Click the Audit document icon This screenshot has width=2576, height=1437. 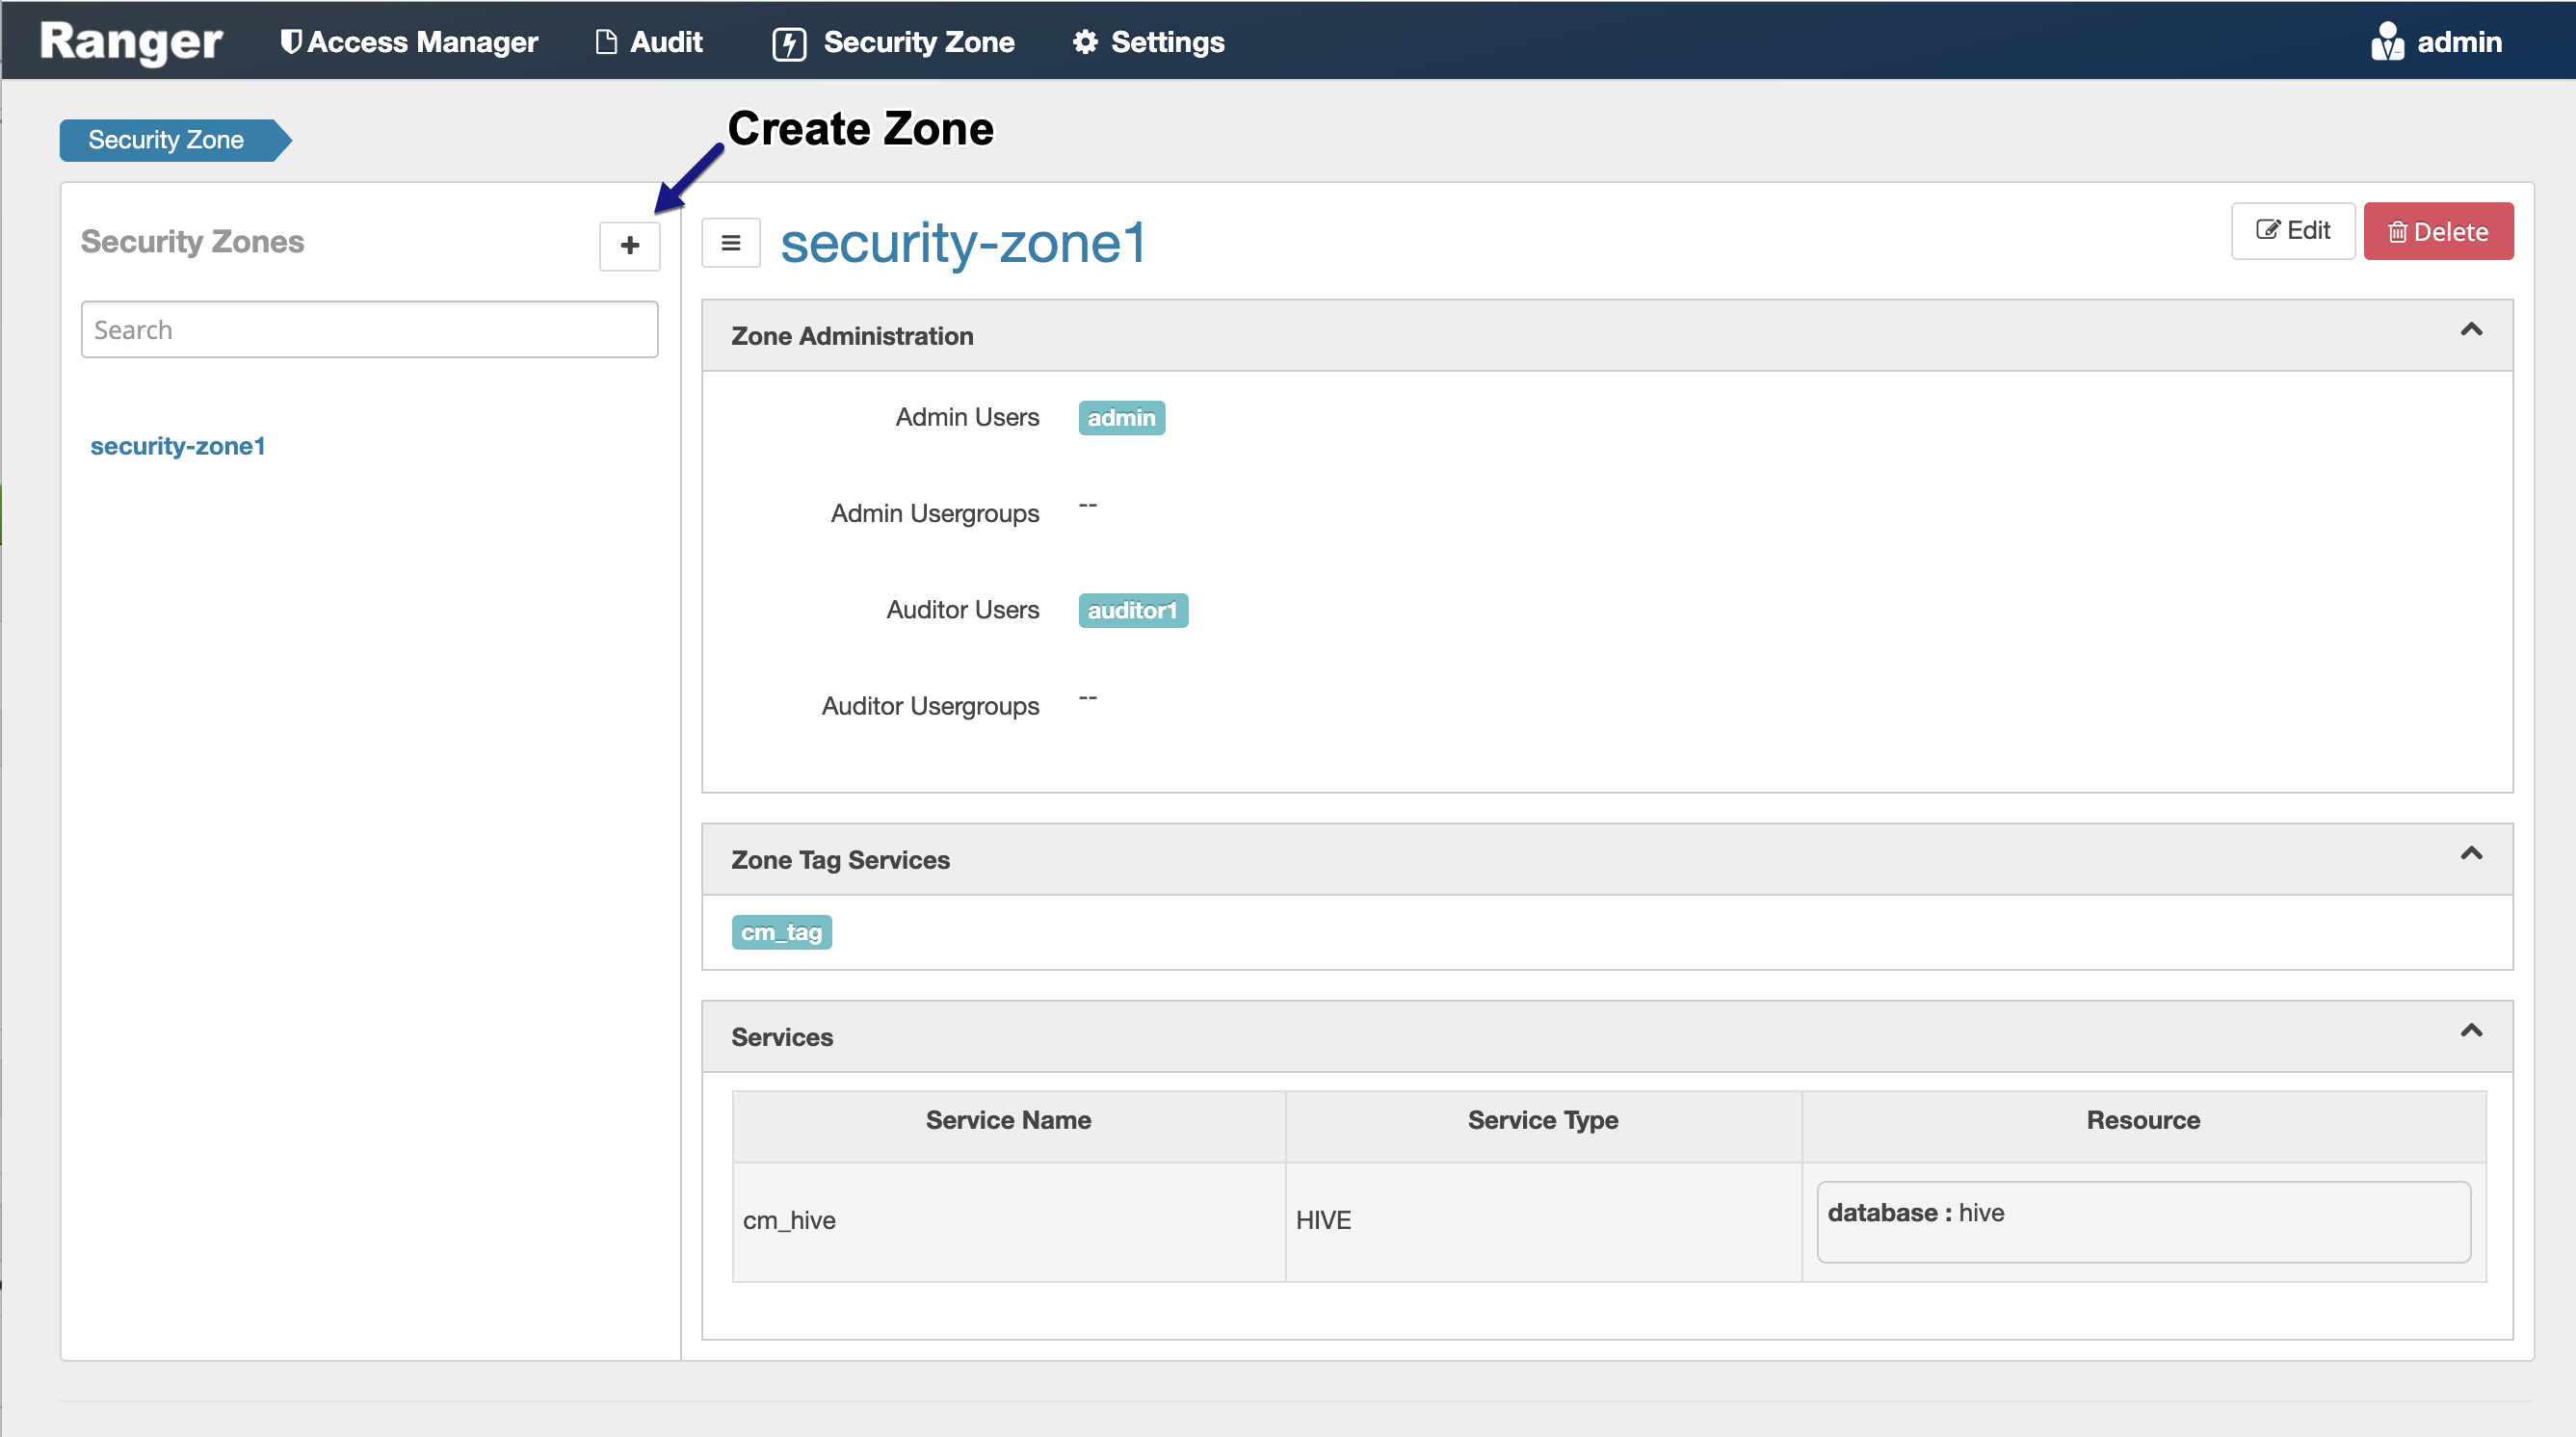606,42
